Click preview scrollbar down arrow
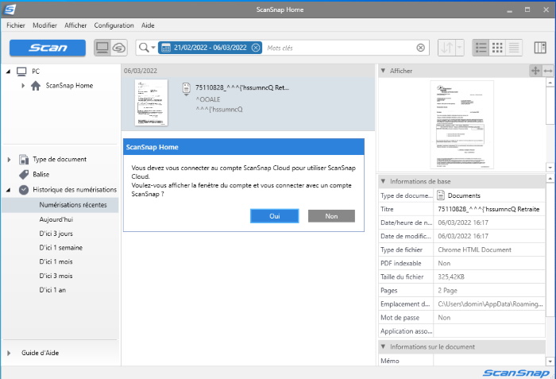This screenshot has height=379, width=556. pyautogui.click(x=550, y=167)
